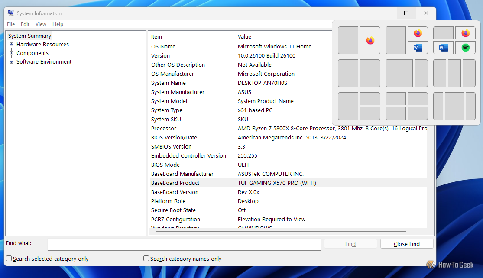This screenshot has width=483, height=278.
Task: Place Word in the bottom-right snap zone
Action: tap(418, 48)
